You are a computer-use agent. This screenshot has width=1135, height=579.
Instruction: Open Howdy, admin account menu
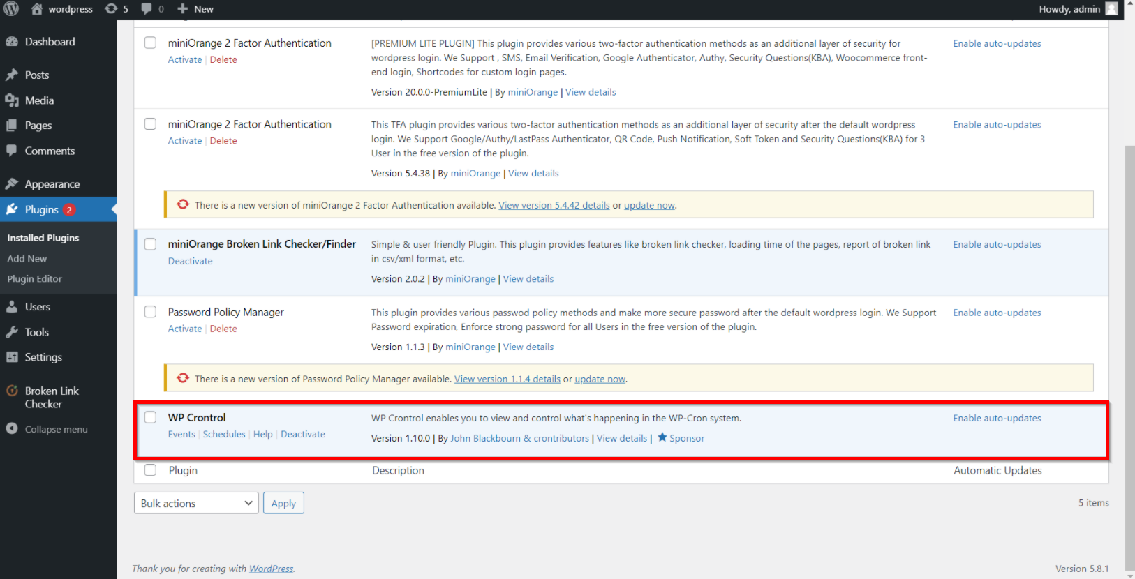(1078, 8)
